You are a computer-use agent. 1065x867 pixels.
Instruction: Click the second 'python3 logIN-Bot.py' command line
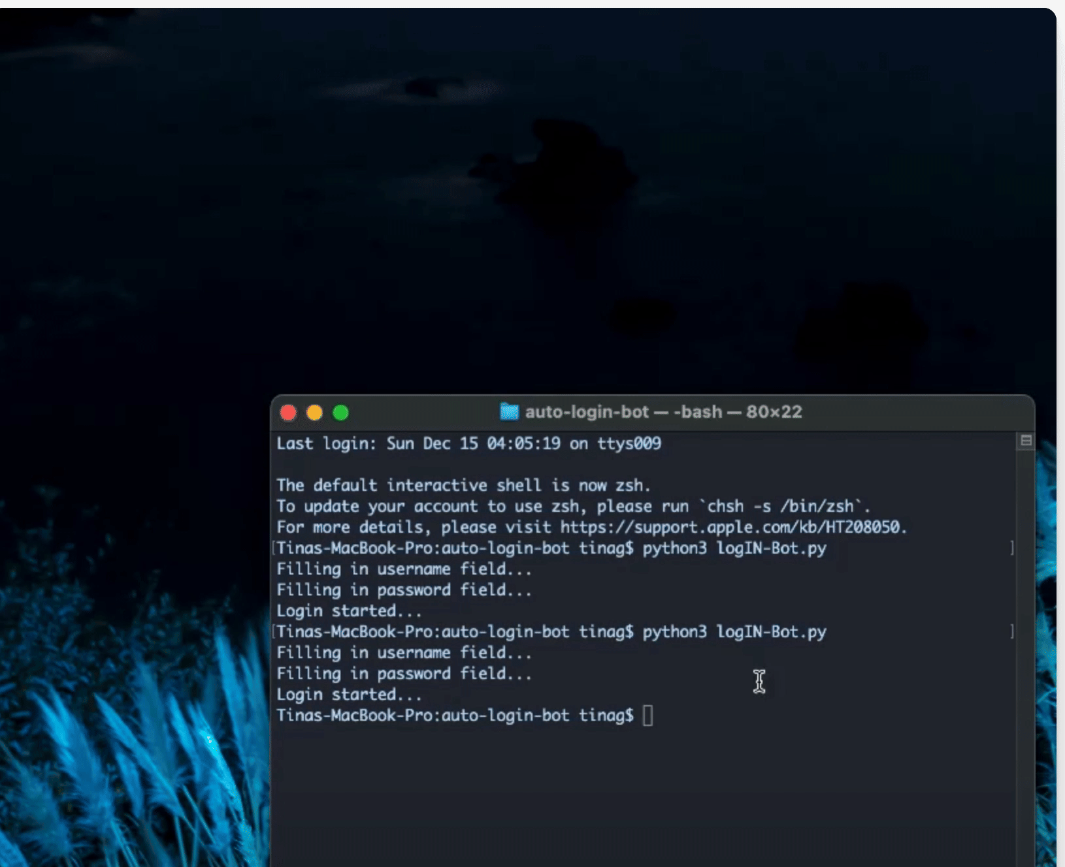[x=551, y=632]
